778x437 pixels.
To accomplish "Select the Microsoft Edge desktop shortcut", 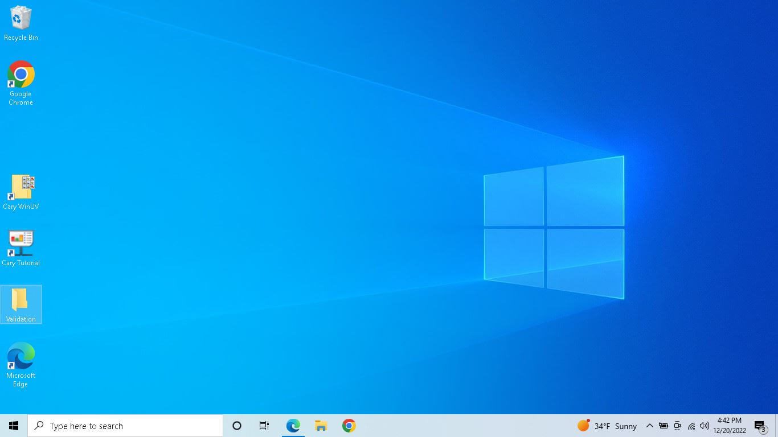I will pos(21,363).
